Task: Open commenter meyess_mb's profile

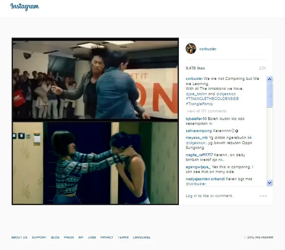Action: tap(197, 138)
